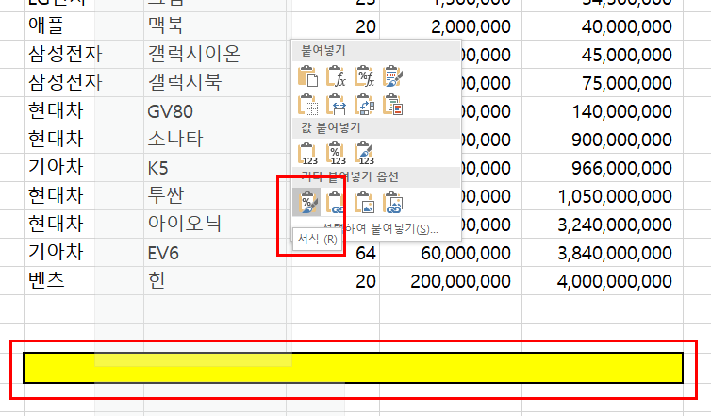Click the 966,000,000 total cell
711x416 pixels.
tap(603, 167)
